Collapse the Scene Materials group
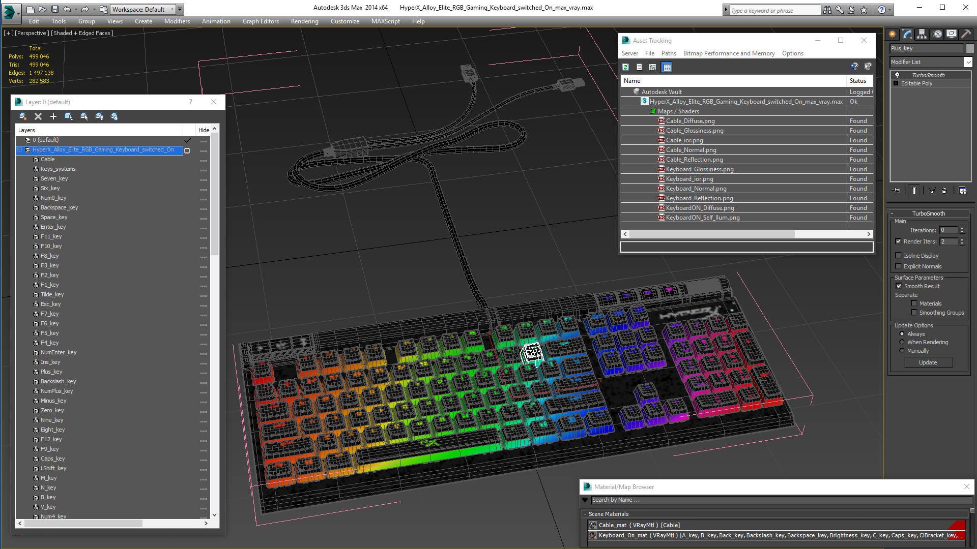This screenshot has width=977, height=549. (585, 514)
